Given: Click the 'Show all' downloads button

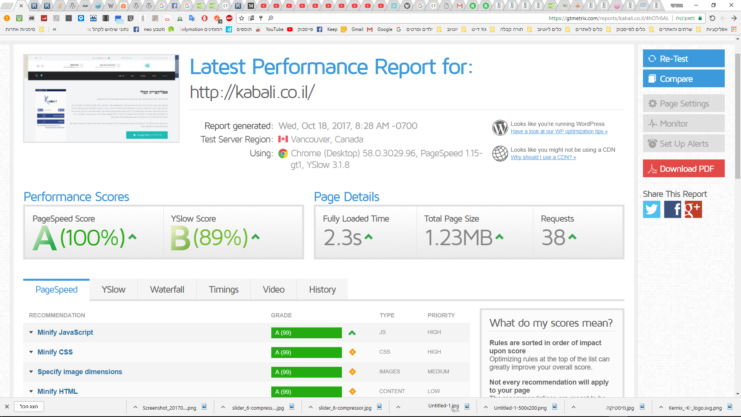Looking at the screenshot, I should [x=29, y=407].
